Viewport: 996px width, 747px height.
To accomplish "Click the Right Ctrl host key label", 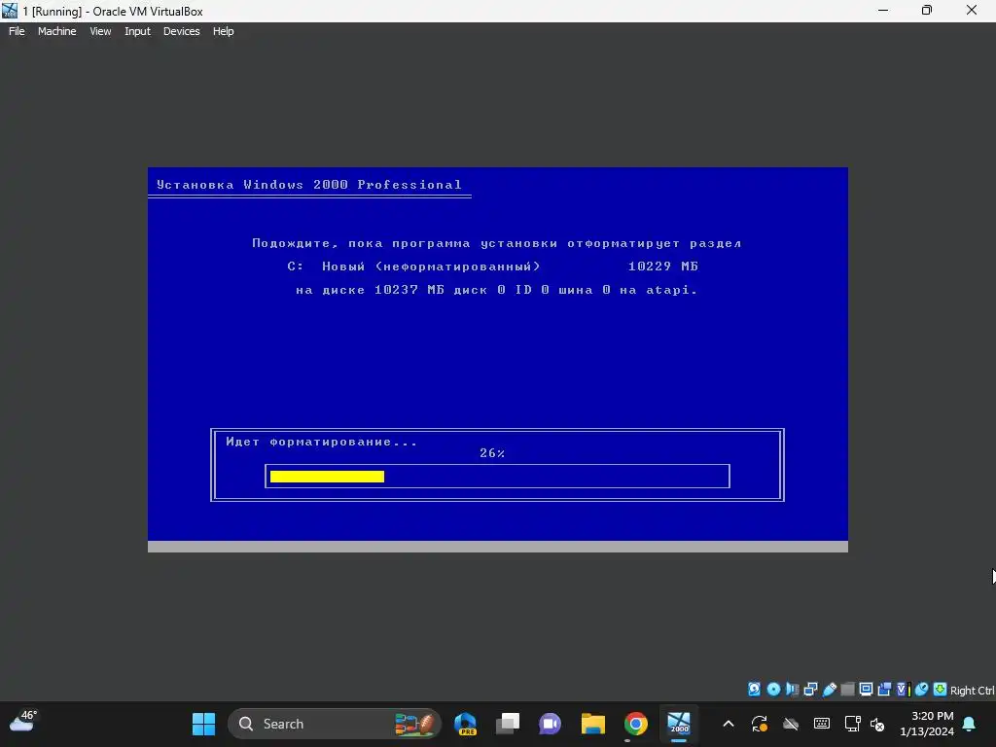I will click(x=973, y=691).
